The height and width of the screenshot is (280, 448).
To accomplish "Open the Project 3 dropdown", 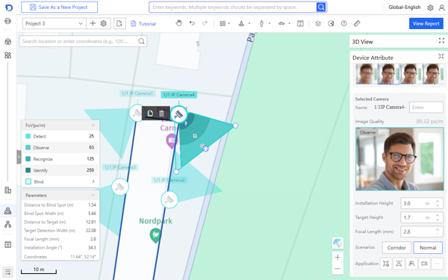I will point(54,23).
